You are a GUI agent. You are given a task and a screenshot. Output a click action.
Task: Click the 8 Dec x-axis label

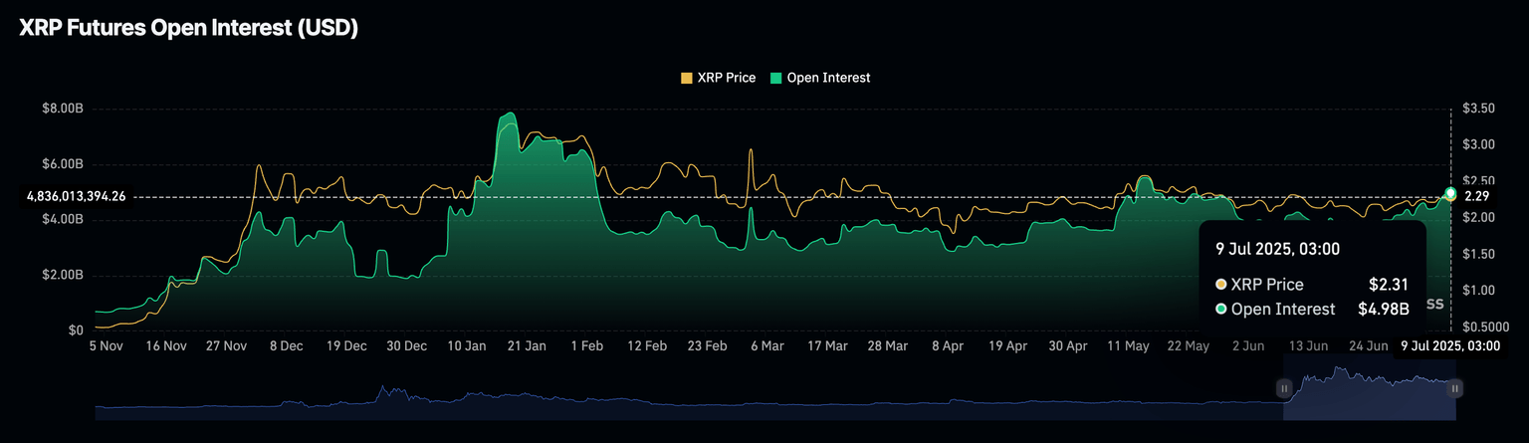[x=287, y=346]
